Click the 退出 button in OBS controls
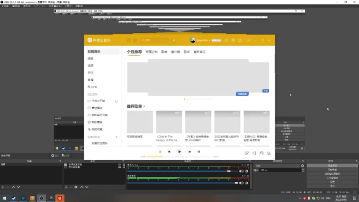 (x=332, y=186)
